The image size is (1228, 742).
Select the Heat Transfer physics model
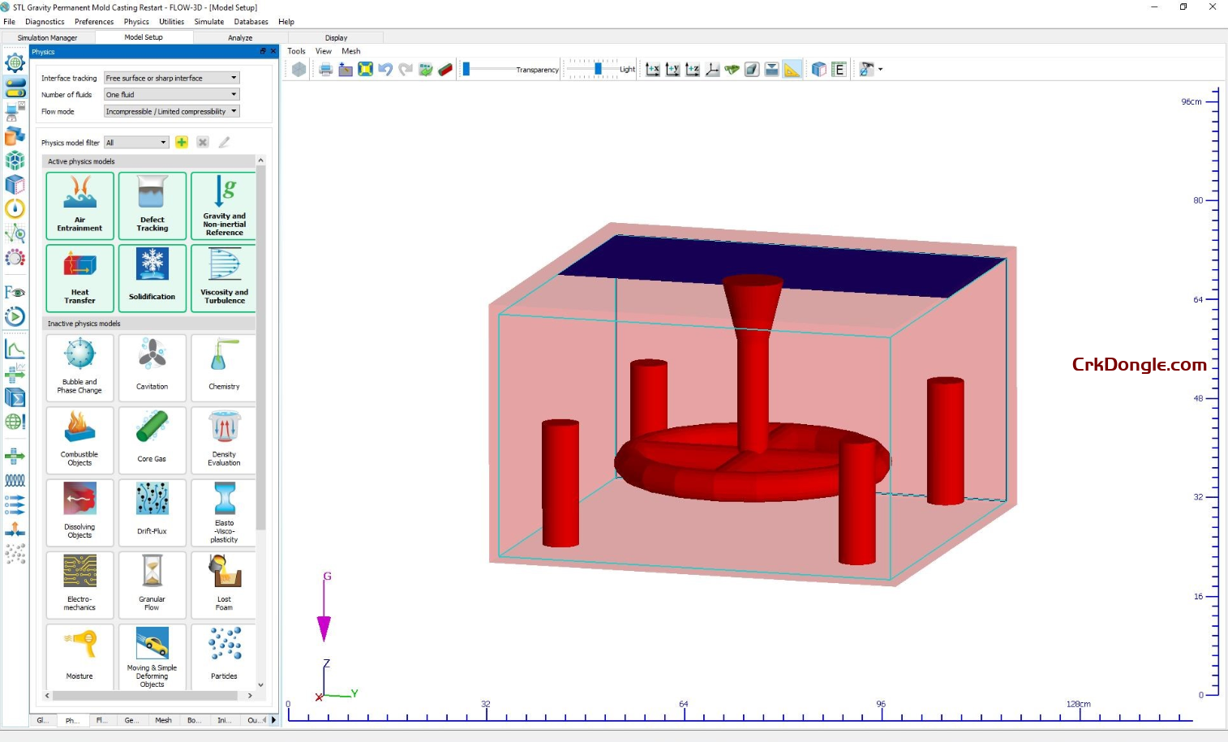tap(79, 278)
